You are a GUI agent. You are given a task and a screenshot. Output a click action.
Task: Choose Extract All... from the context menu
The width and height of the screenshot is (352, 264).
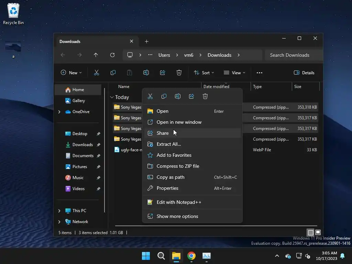[192, 144]
